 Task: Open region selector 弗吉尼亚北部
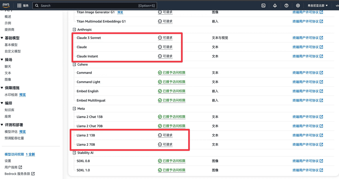[x=318, y=6]
